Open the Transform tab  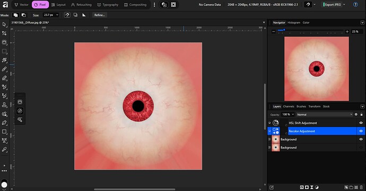(x=315, y=106)
